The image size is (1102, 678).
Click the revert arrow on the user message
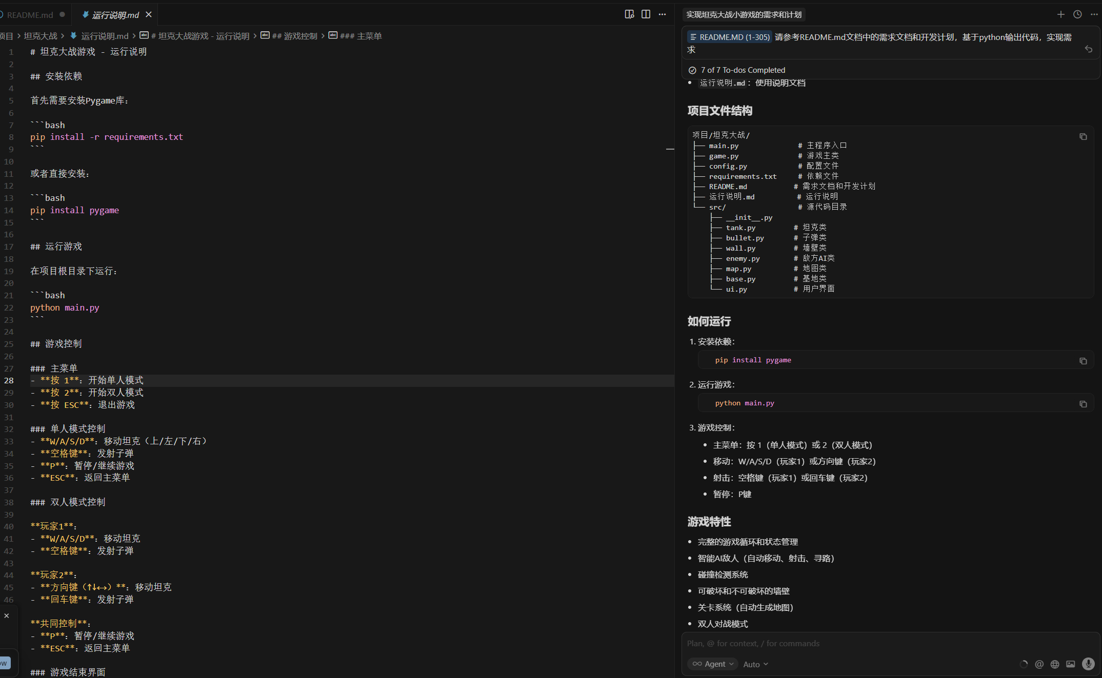pos(1089,49)
